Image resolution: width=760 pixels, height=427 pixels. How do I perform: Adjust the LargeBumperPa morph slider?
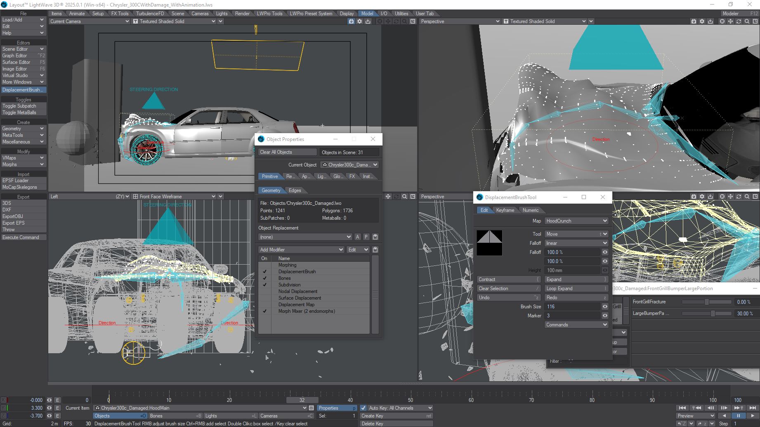[713, 314]
